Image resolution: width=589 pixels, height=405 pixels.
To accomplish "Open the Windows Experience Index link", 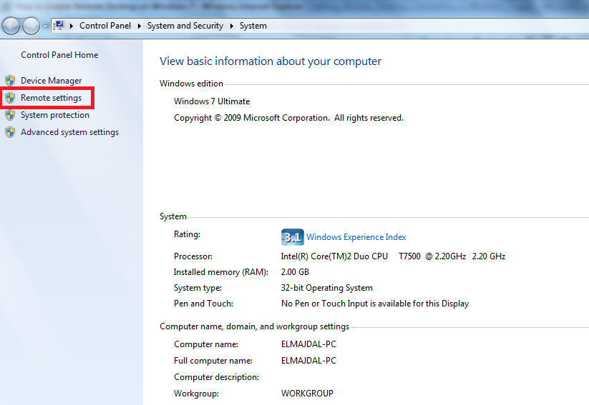I will [356, 237].
